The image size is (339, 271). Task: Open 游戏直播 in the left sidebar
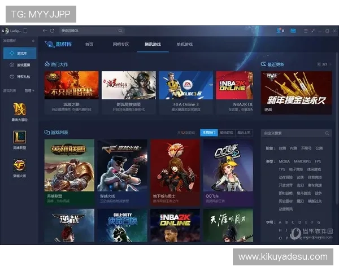click(23, 65)
